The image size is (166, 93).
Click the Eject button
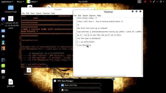80,90
